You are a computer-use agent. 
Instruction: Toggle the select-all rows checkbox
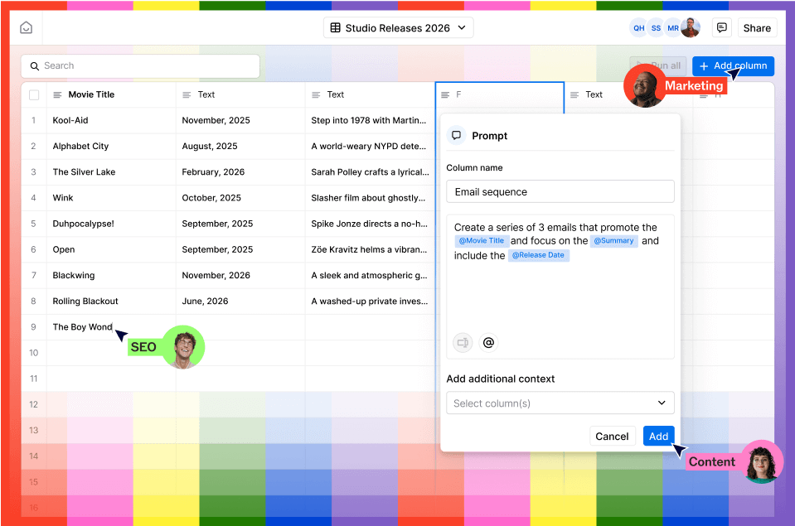tap(34, 94)
